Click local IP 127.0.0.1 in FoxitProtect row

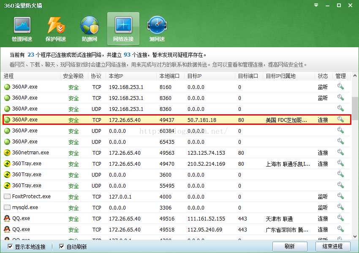120,196
